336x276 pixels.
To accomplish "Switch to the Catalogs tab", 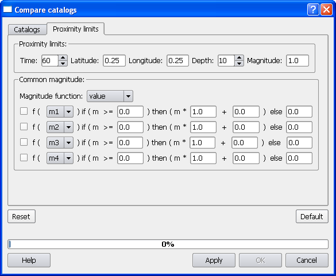I will [x=27, y=29].
